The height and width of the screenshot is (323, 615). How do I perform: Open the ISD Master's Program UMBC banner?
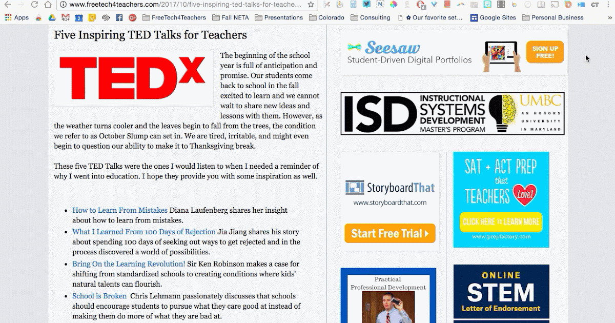(453, 114)
